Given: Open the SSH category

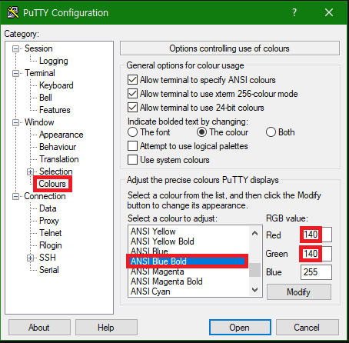Looking at the screenshot, I should point(48,258).
